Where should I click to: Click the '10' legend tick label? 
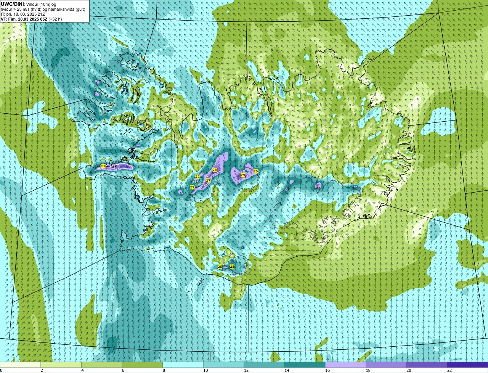click(205, 370)
